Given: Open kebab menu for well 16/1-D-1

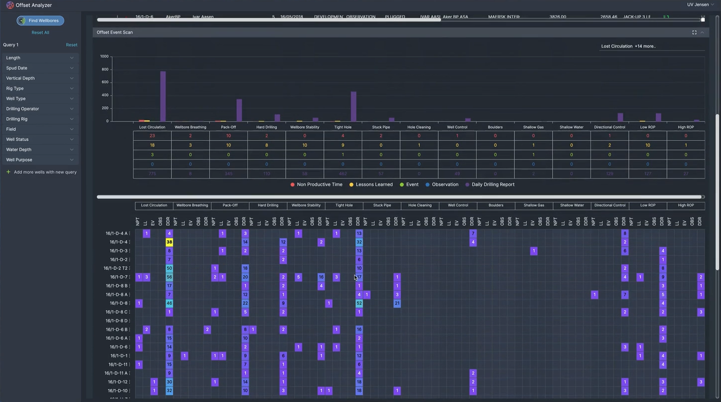Looking at the screenshot, I should coord(130,356).
